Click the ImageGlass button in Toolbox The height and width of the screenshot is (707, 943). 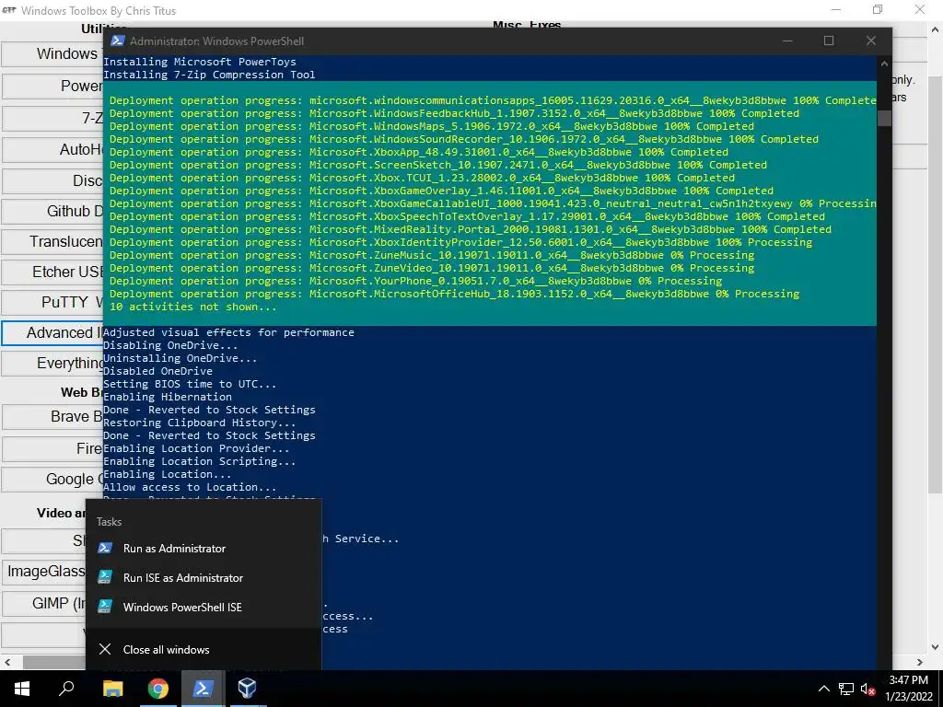tap(45, 571)
